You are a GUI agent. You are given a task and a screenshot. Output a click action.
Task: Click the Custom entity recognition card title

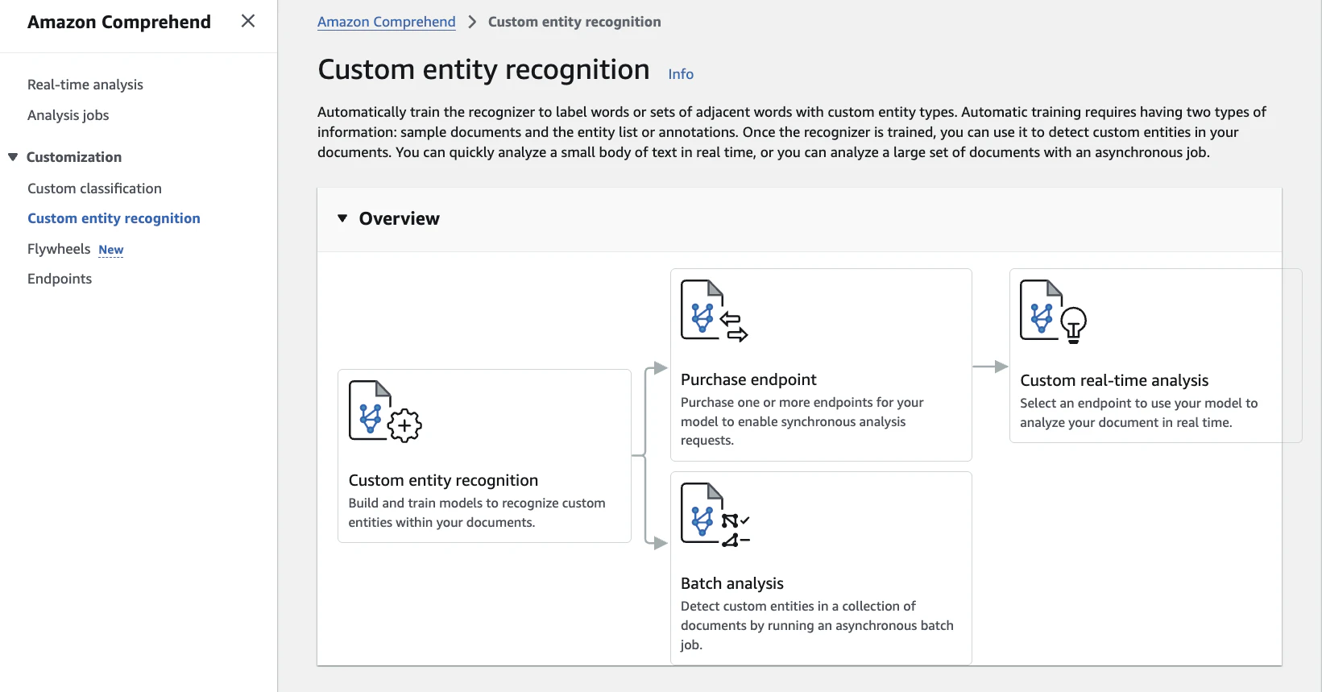443,480
